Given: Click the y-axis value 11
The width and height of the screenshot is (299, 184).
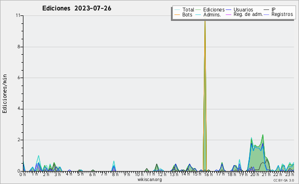Looking at the screenshot, I should [18, 15].
